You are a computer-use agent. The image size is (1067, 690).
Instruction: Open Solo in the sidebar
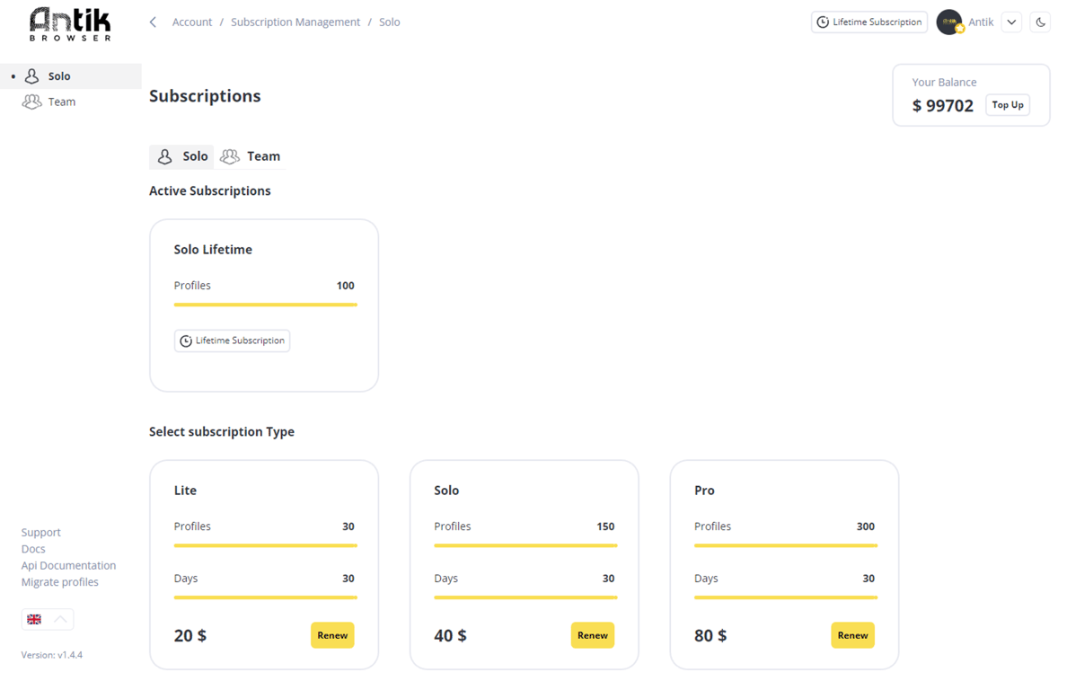(71, 76)
